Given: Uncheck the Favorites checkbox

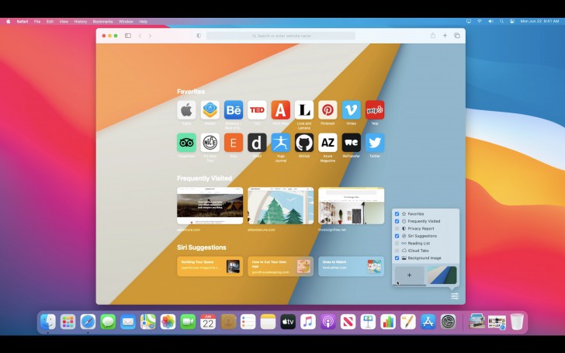Looking at the screenshot, I should (397, 213).
